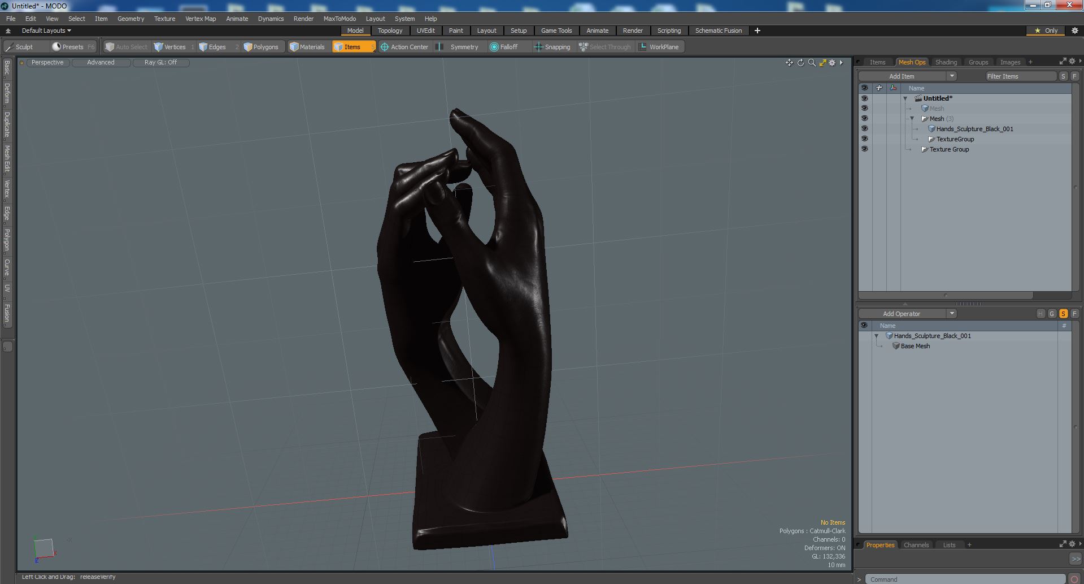Open the Default Layouts dropdown
This screenshot has height=584, width=1084.
46,31
